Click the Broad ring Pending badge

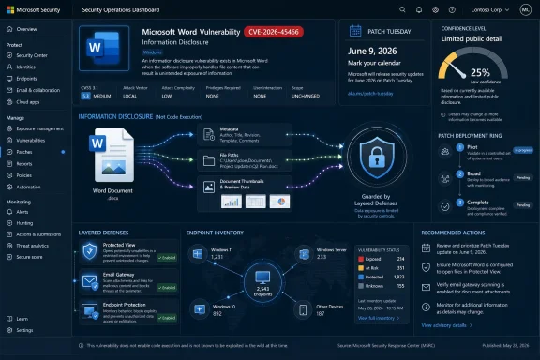523,178
